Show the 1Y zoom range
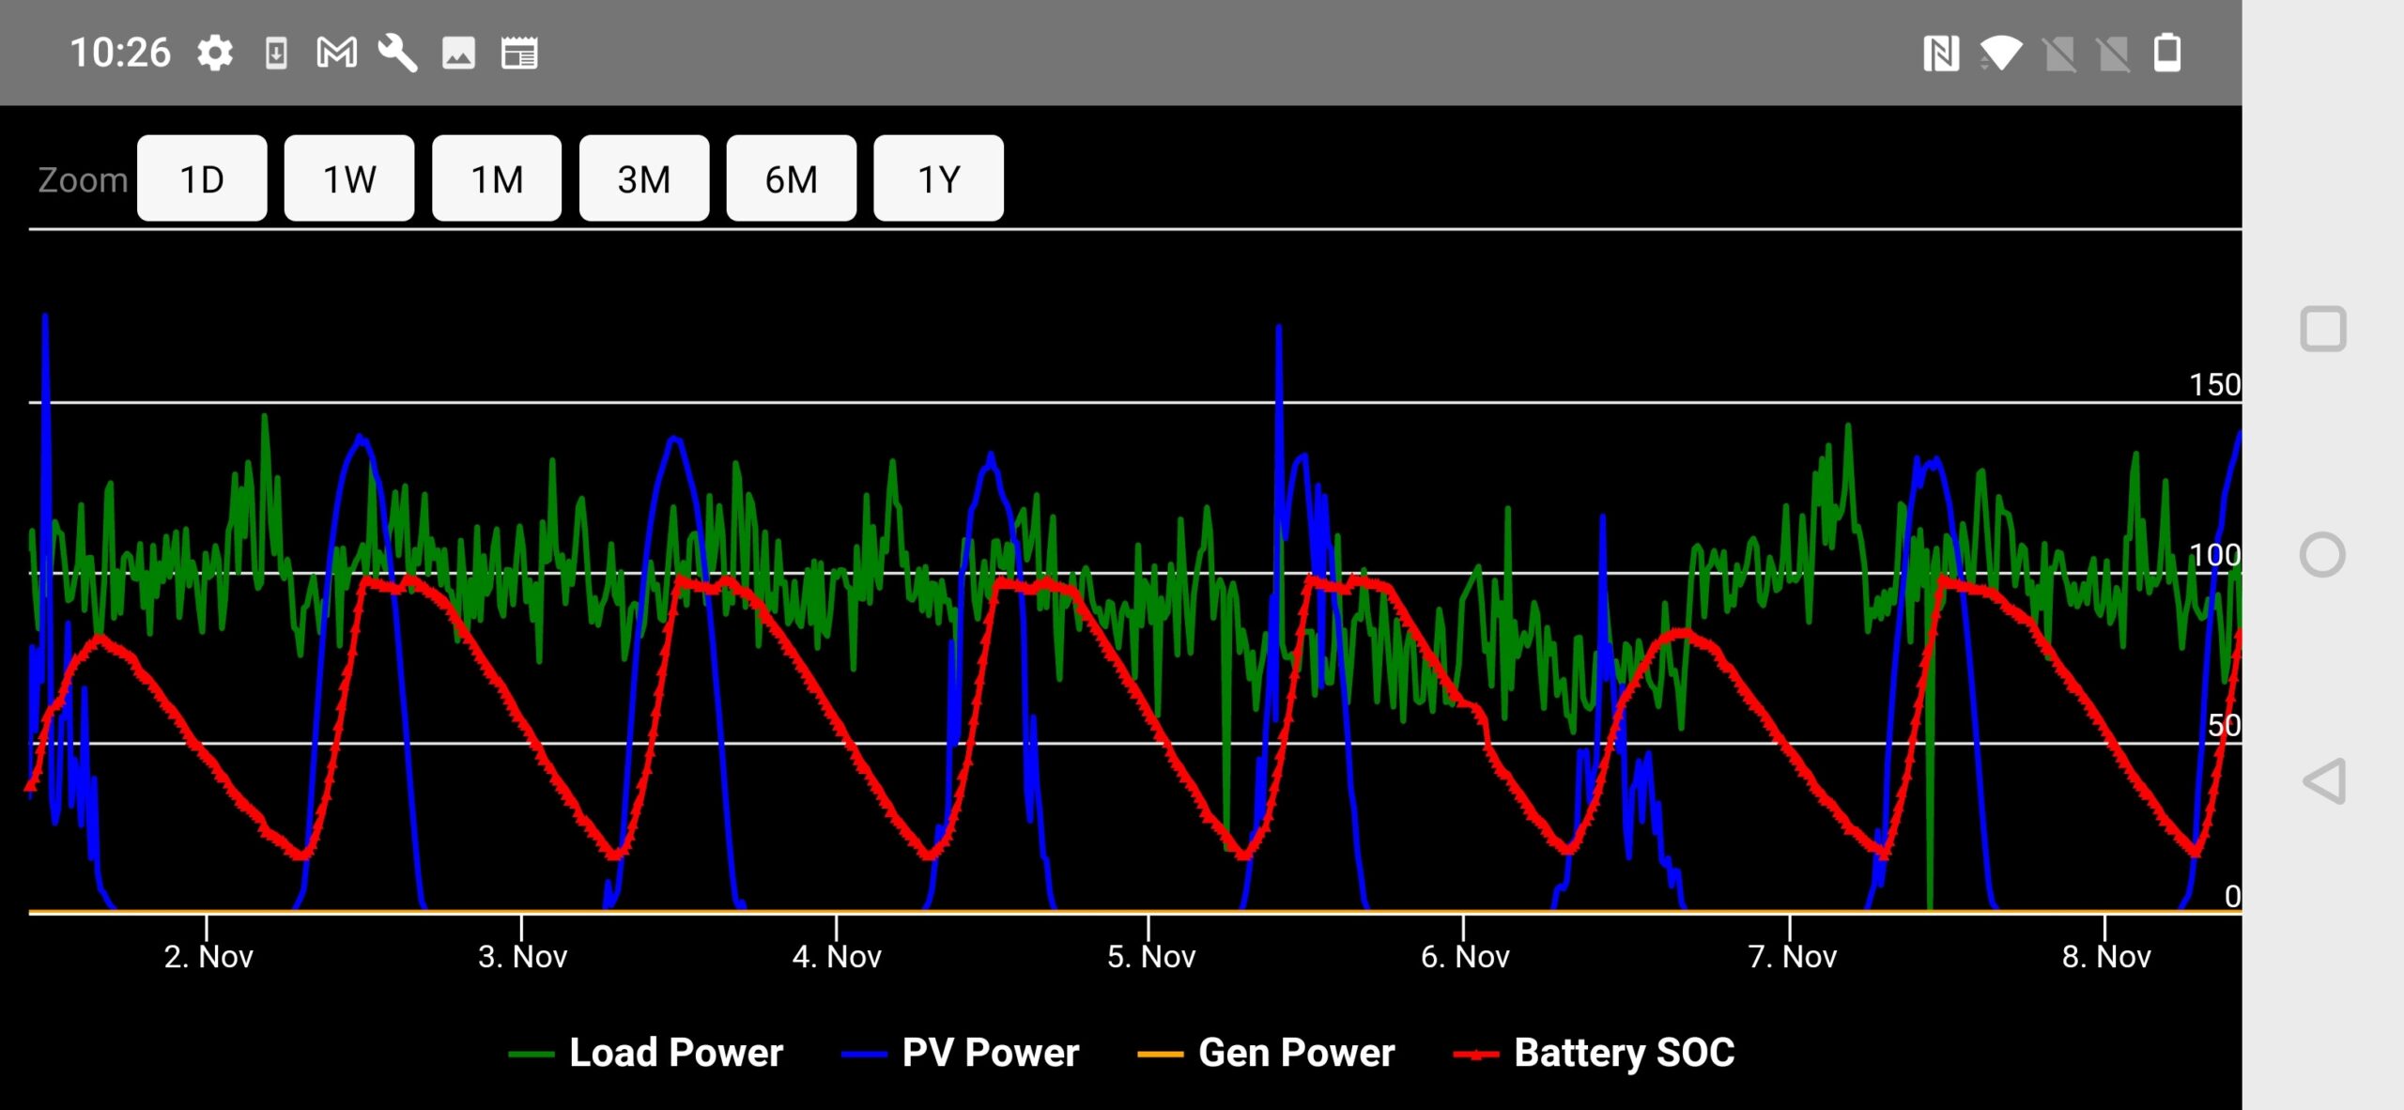Screen dimensions: 2404x1110 pyautogui.click(x=939, y=178)
